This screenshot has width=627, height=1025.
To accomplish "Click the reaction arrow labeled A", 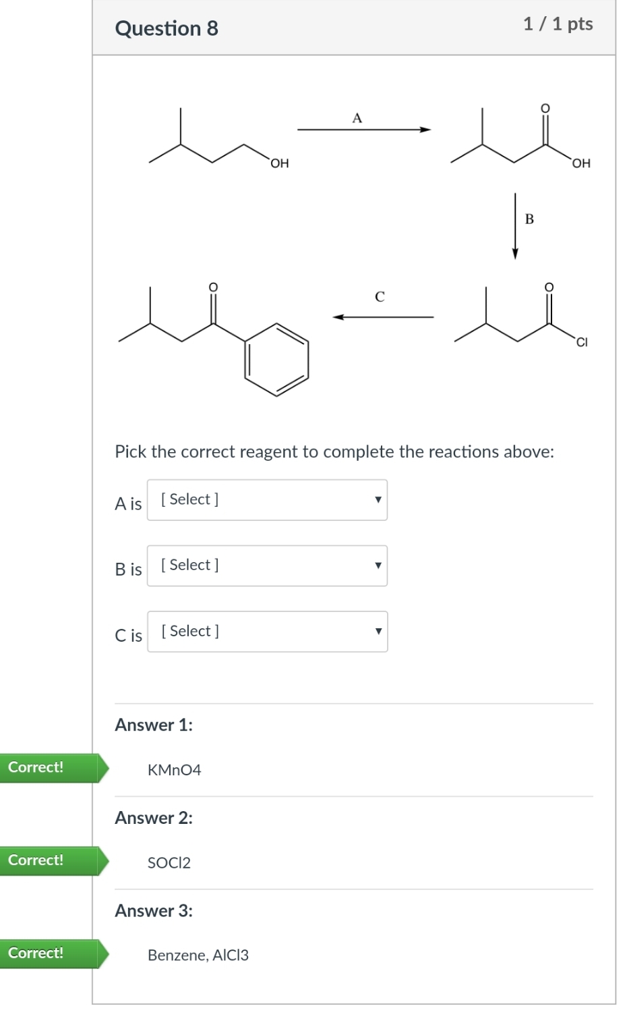I will pyautogui.click(x=363, y=130).
